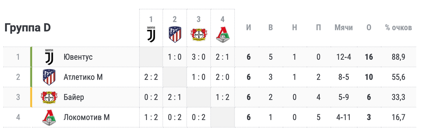
Task: Select the Juventus vs Bayer 3 : 0 score
Action: tap(198, 57)
